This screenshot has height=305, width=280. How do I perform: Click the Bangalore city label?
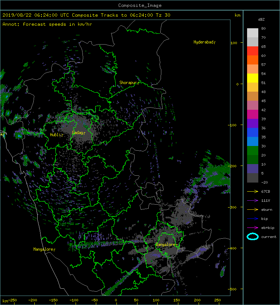coord(166,245)
